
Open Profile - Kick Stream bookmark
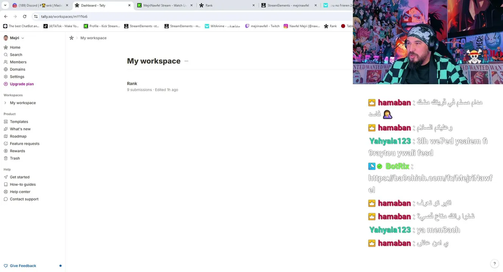(x=102, y=26)
